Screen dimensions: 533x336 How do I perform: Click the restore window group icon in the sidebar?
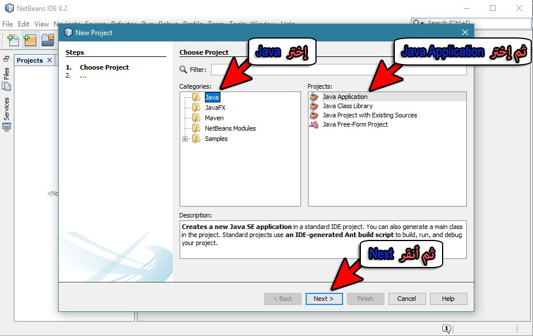pyautogui.click(x=6, y=59)
